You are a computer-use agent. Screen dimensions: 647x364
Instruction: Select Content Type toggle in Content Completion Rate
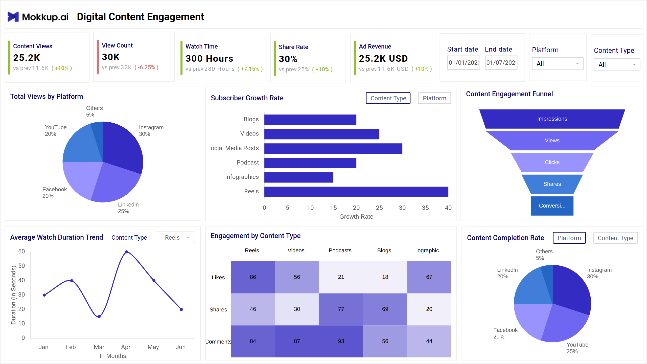click(x=615, y=238)
